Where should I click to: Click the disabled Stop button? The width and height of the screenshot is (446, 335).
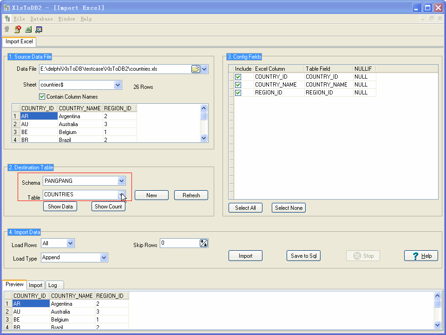[363, 256]
